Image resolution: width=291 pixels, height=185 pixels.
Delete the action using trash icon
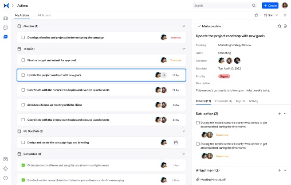[x=285, y=26]
